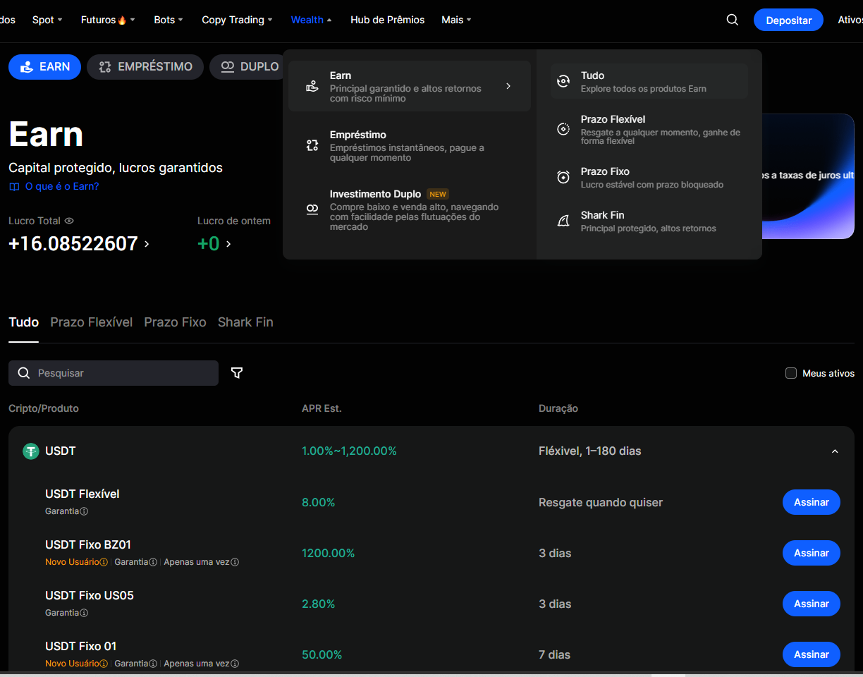Screen dimensions: 863x677
Task: Click the Ativos link in top navigation
Action: coord(850,20)
